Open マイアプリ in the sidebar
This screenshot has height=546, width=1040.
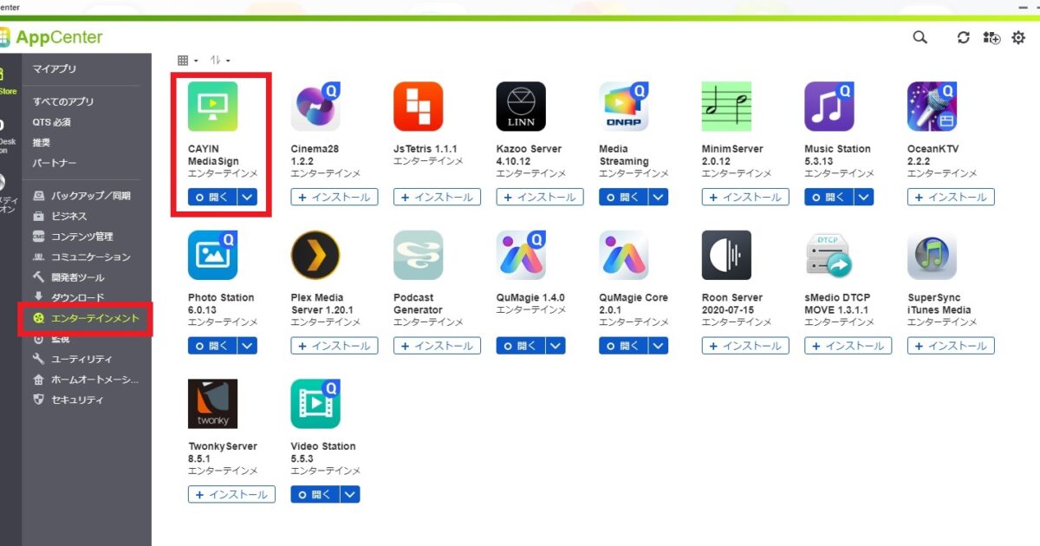[x=55, y=68]
